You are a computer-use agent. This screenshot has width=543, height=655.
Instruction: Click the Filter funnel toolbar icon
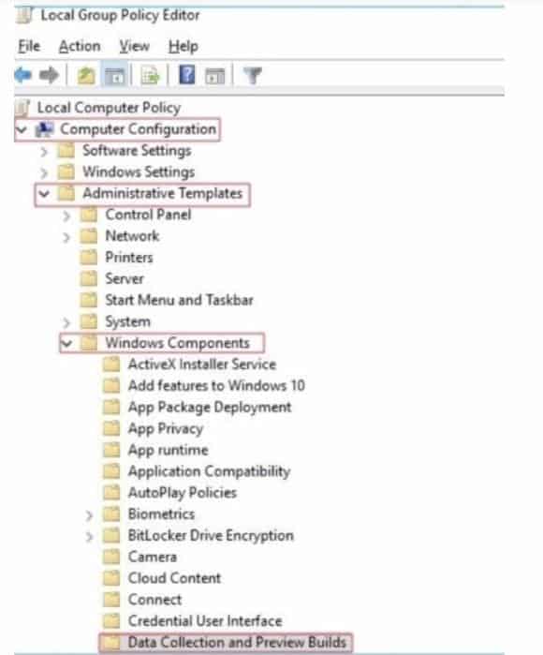tap(253, 76)
